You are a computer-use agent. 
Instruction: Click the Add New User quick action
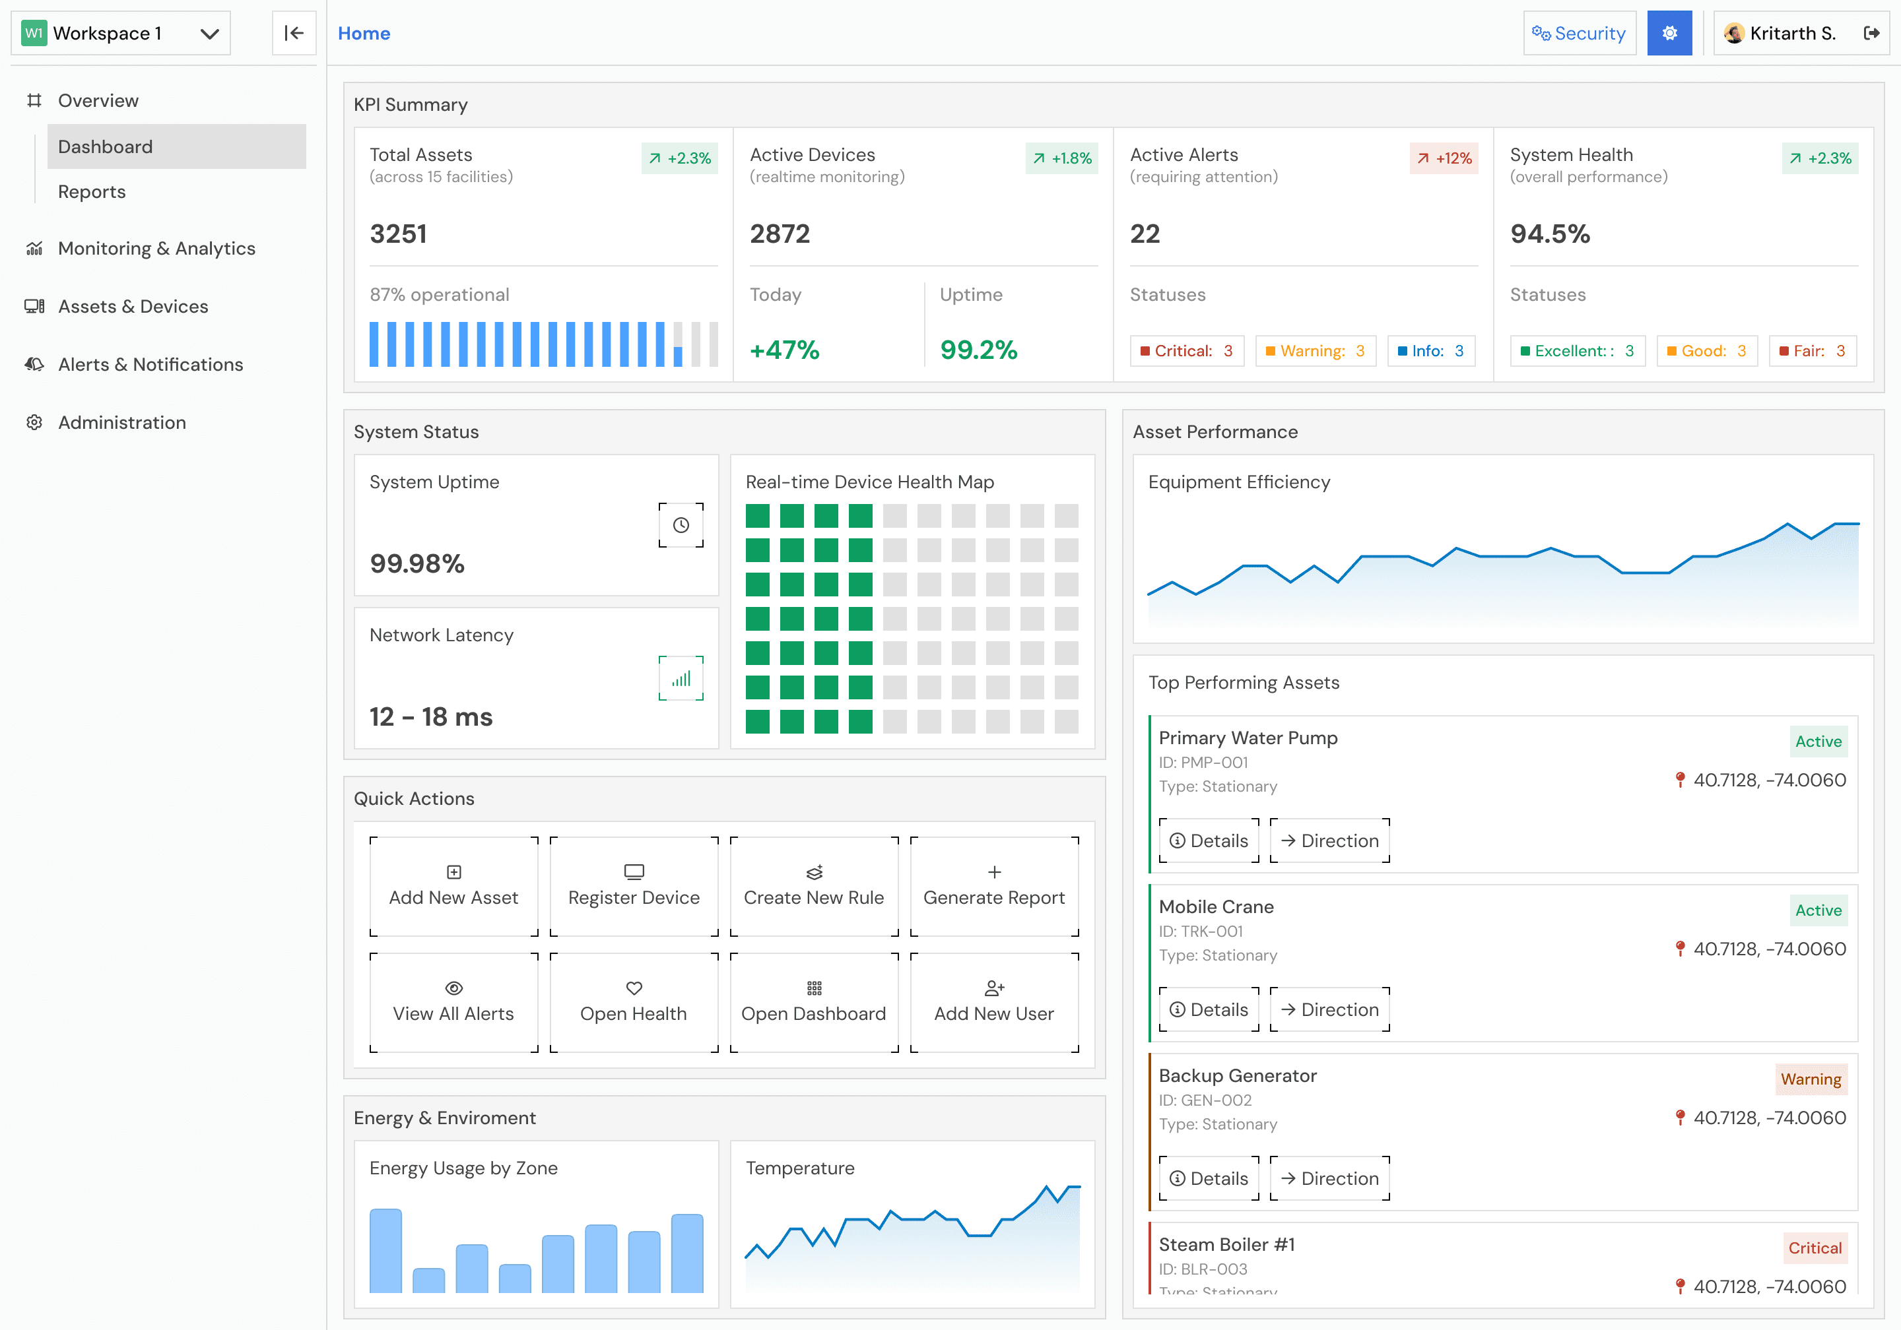click(993, 1002)
